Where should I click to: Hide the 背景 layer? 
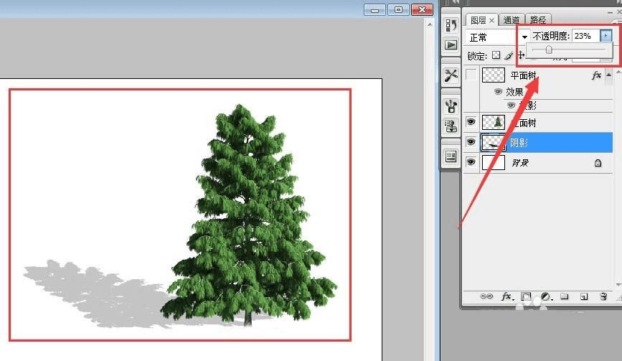[471, 162]
